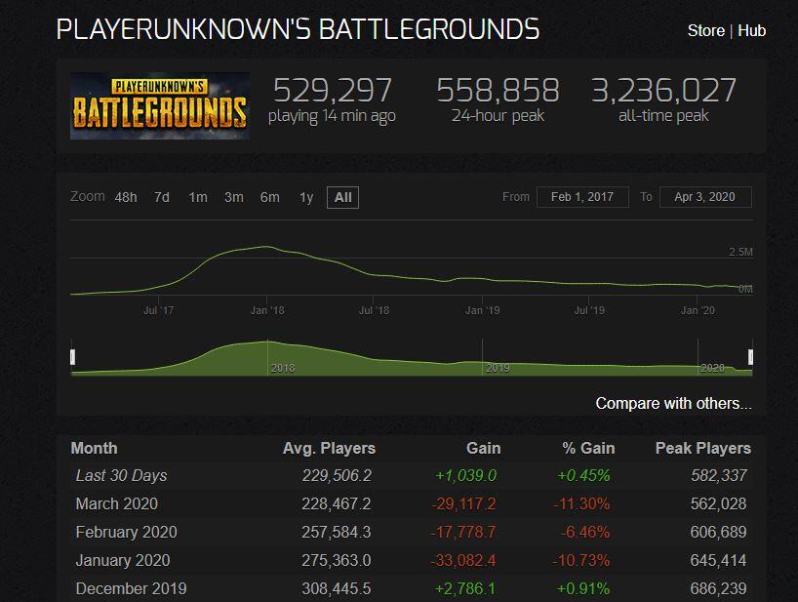Viewport: 798px width, 602px height.
Task: Click the Compare with others link
Action: [x=673, y=403]
